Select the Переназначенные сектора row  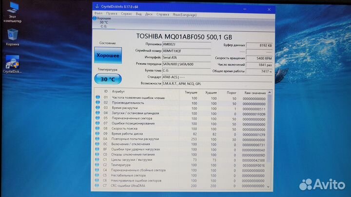[x=181, y=119]
